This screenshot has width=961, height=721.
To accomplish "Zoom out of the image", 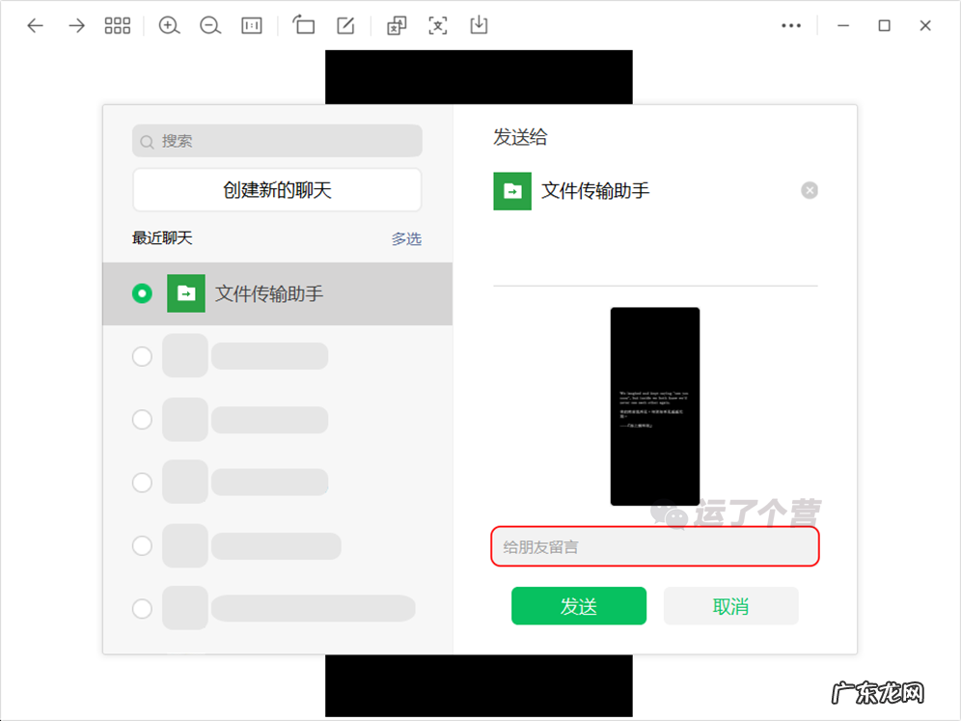I will [x=209, y=25].
